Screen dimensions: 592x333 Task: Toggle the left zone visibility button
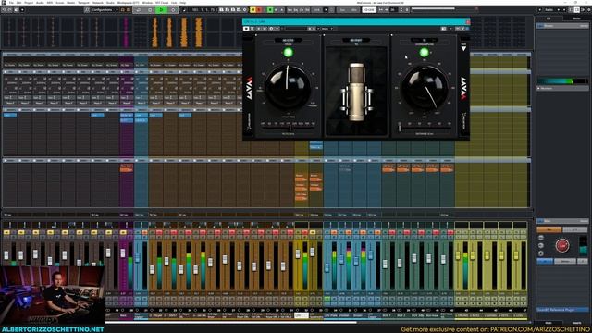[x=571, y=10]
